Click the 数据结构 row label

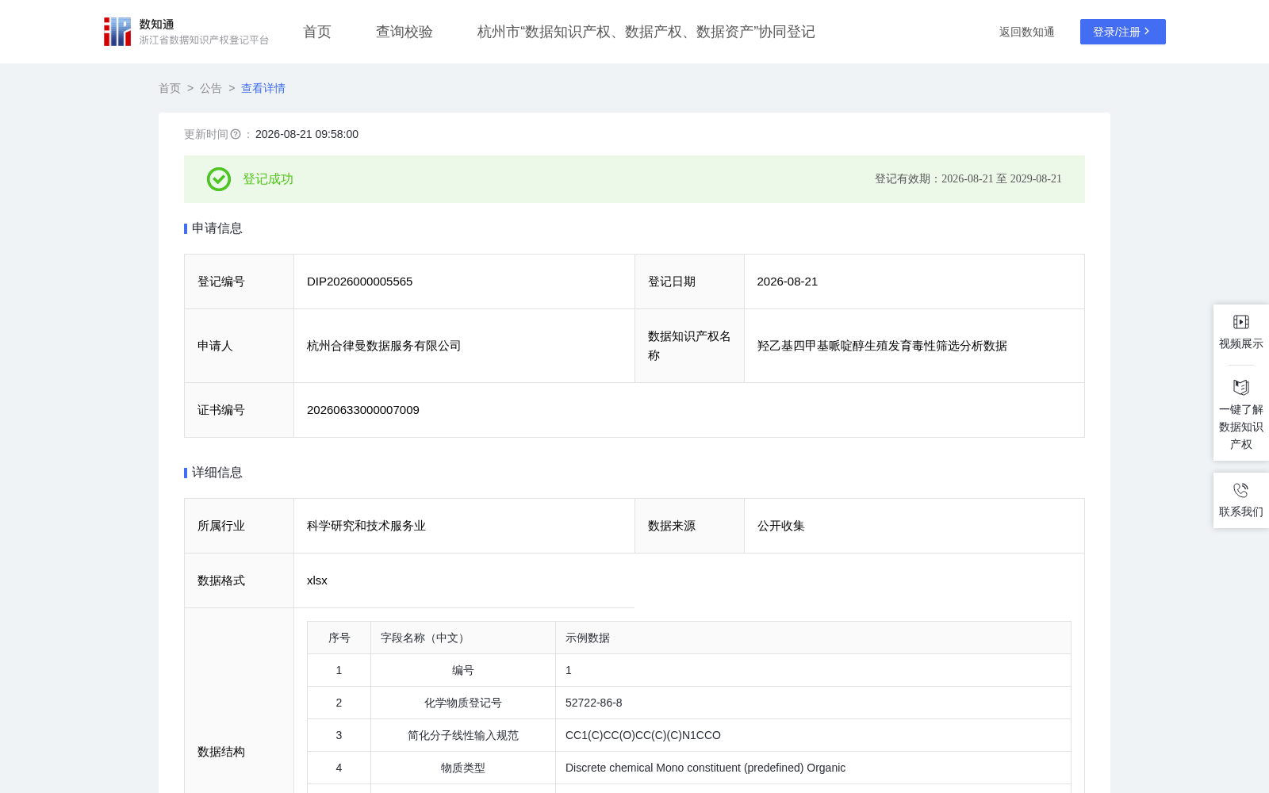(x=221, y=752)
